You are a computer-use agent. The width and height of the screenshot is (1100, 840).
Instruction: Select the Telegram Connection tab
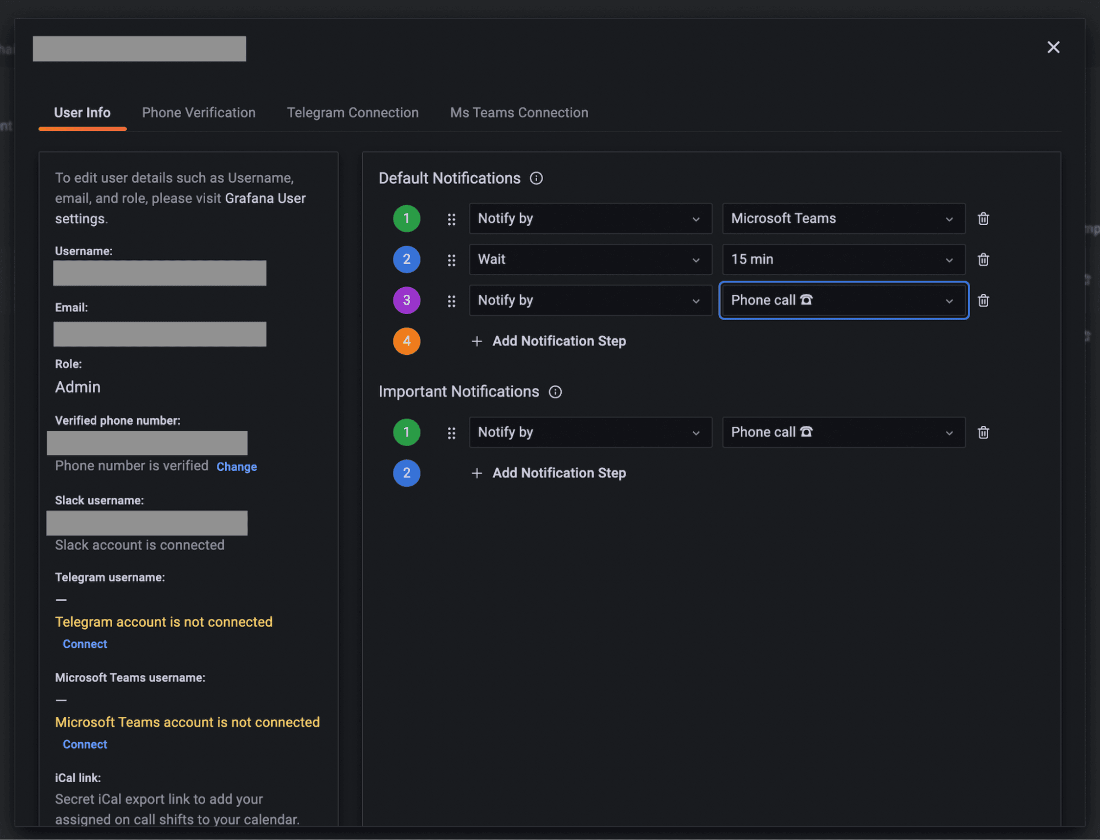[352, 112]
